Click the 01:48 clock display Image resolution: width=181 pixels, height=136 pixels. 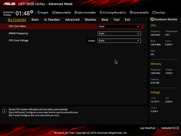tap(23, 13)
